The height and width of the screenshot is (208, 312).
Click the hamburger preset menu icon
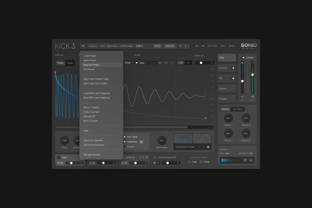coord(83,46)
